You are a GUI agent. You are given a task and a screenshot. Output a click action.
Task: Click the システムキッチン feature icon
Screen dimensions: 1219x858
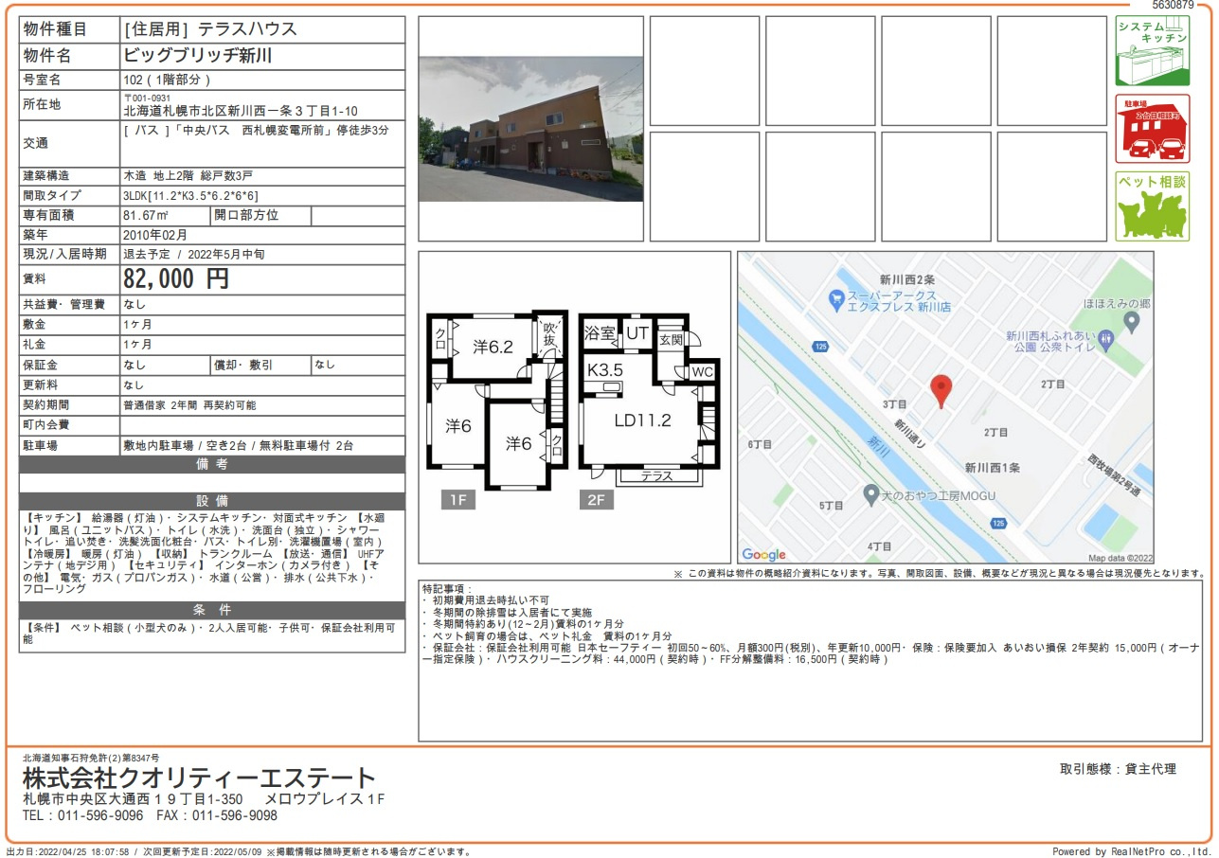click(1153, 51)
